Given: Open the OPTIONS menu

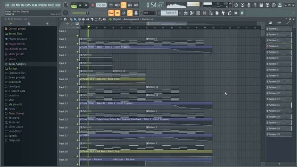Looking at the screenshot, I should [42, 5].
